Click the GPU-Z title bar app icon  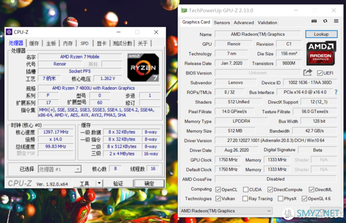[184, 10]
